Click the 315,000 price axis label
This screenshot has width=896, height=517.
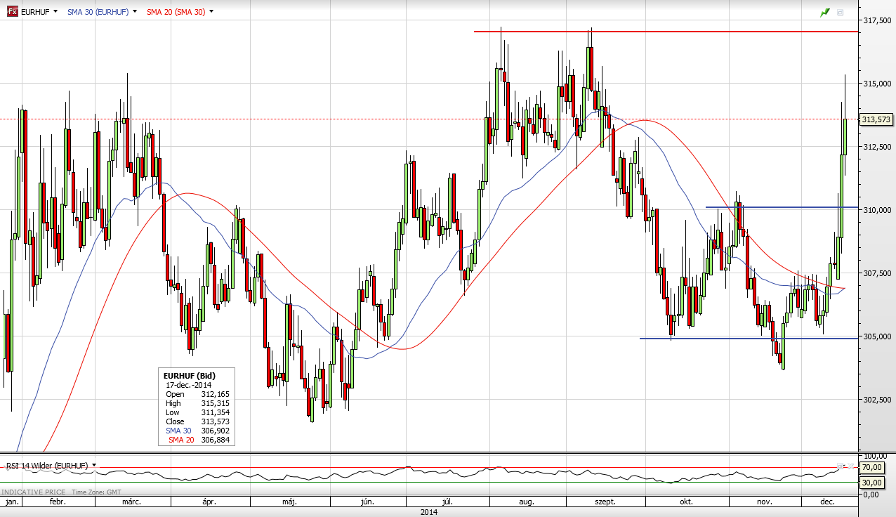coord(878,84)
